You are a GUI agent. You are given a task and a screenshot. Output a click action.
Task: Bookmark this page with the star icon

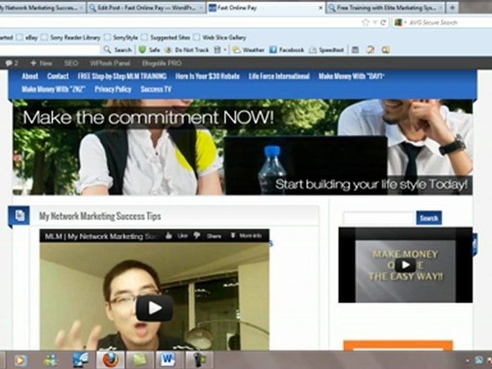pyautogui.click(x=365, y=23)
